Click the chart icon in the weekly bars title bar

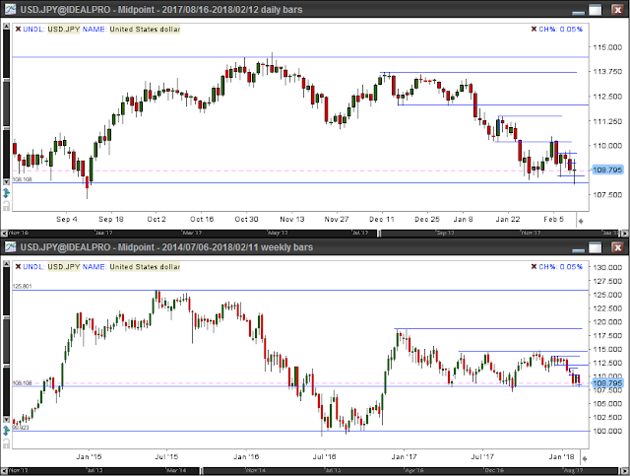point(10,246)
